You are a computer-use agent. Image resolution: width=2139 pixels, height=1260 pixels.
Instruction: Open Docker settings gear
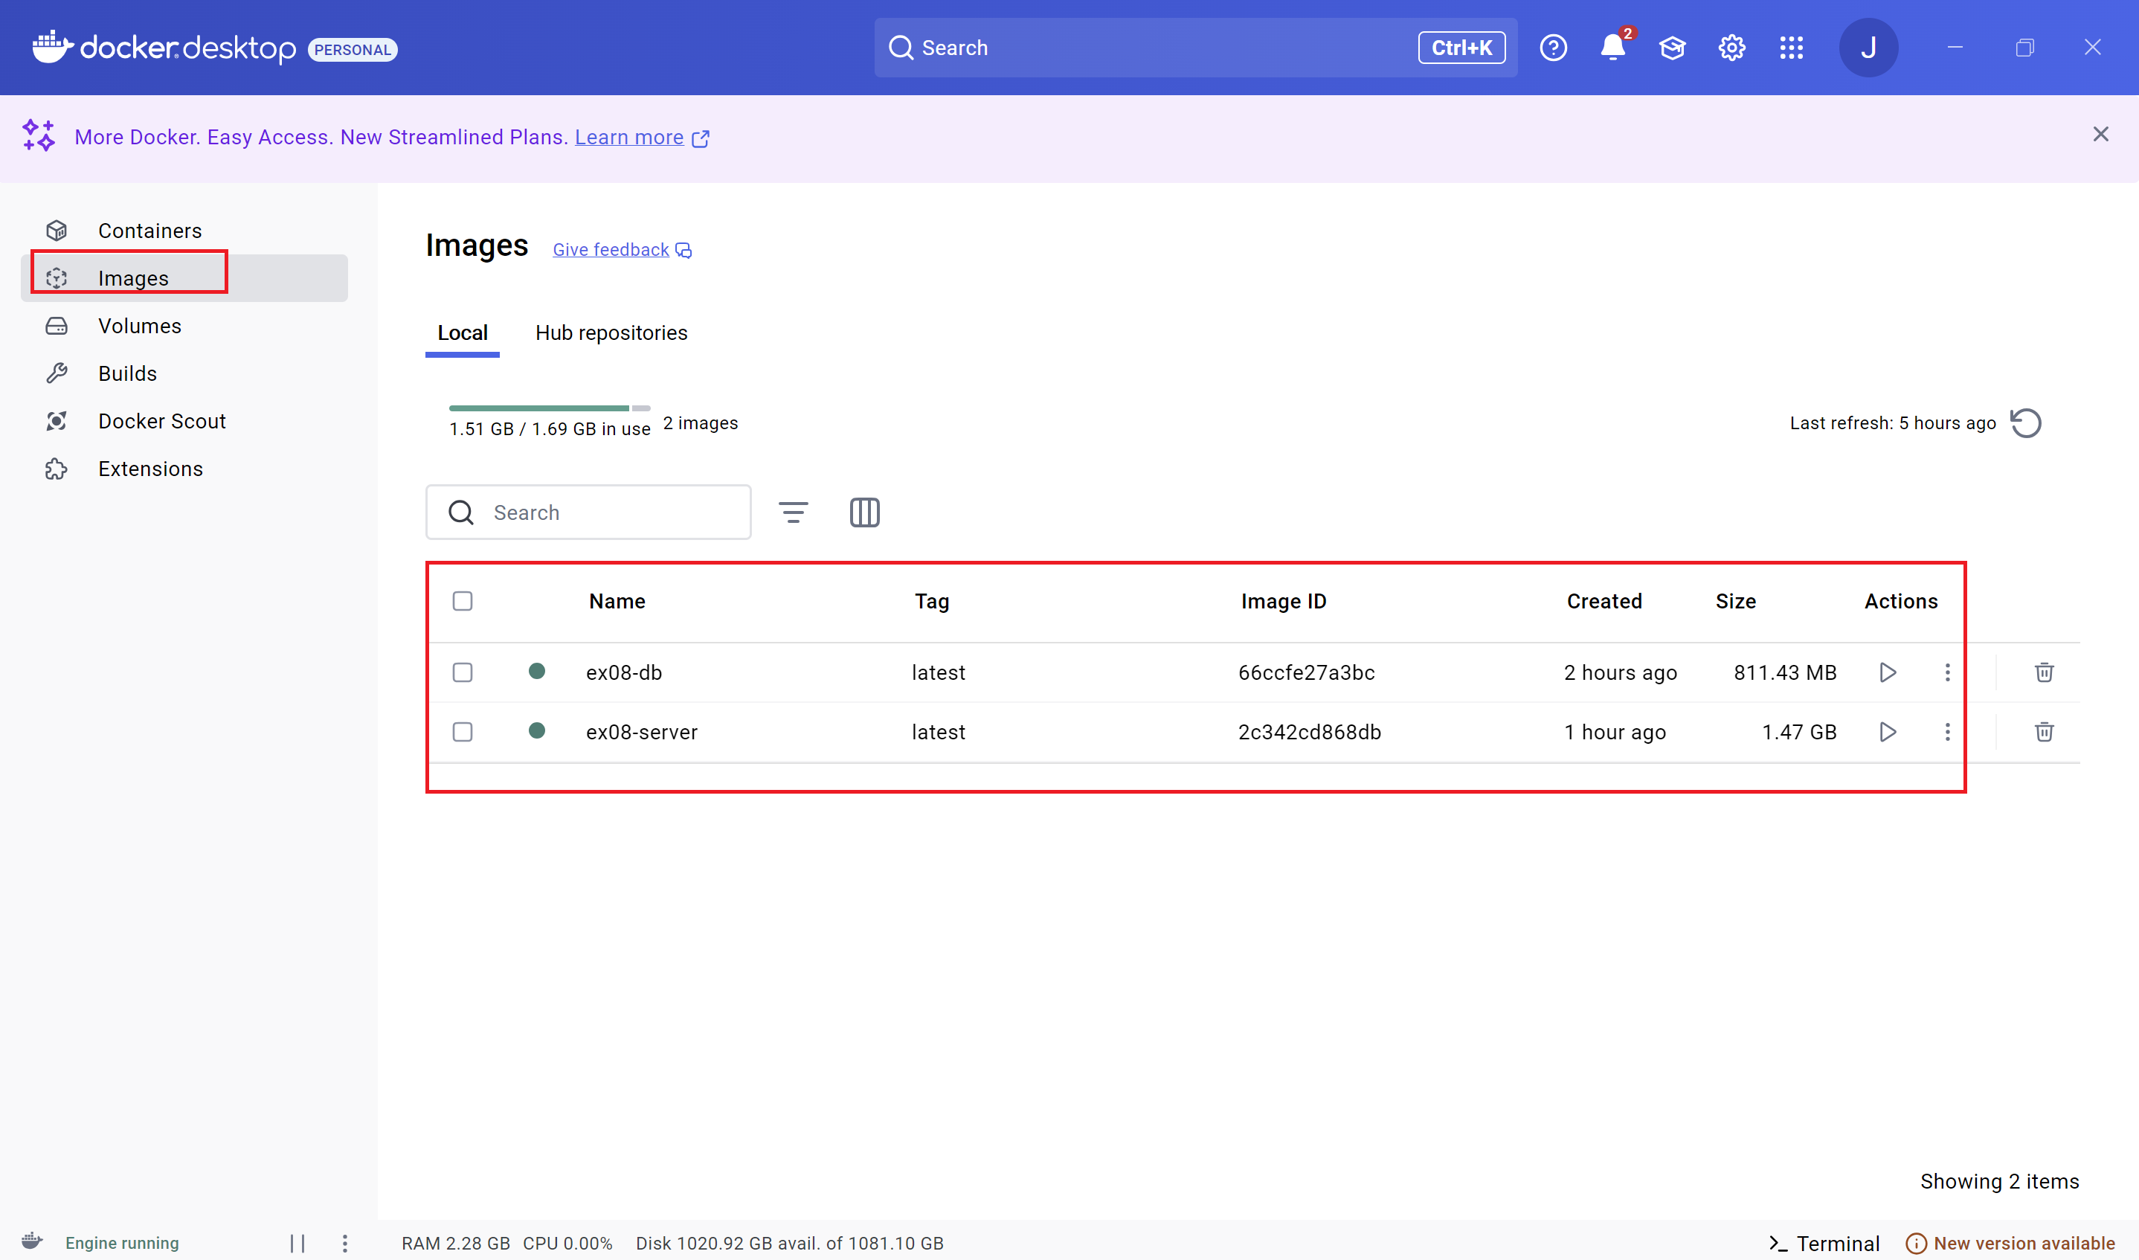[1731, 48]
